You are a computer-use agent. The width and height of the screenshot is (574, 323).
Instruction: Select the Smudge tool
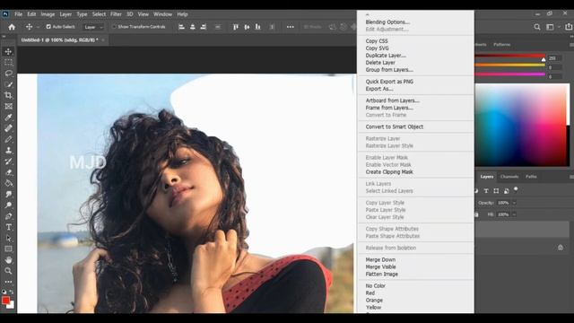pyautogui.click(x=8, y=195)
